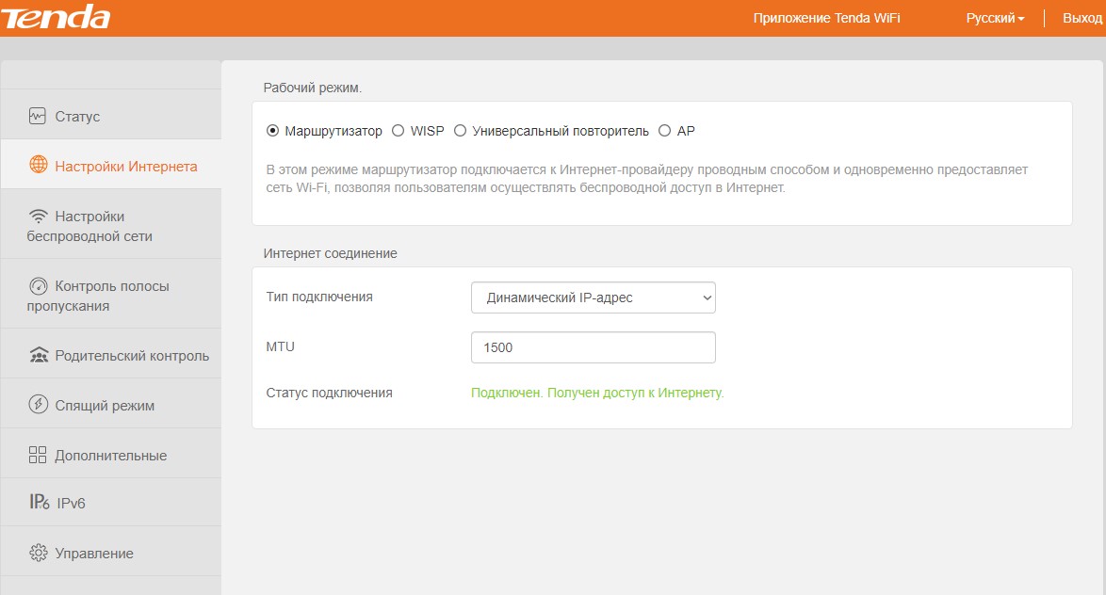
Task: Click the MTU input field
Action: (x=594, y=347)
